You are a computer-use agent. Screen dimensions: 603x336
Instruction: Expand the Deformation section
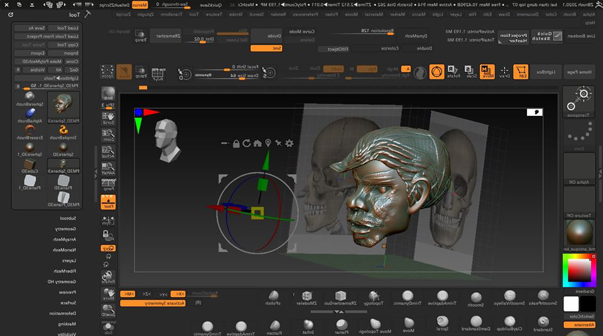63,313
